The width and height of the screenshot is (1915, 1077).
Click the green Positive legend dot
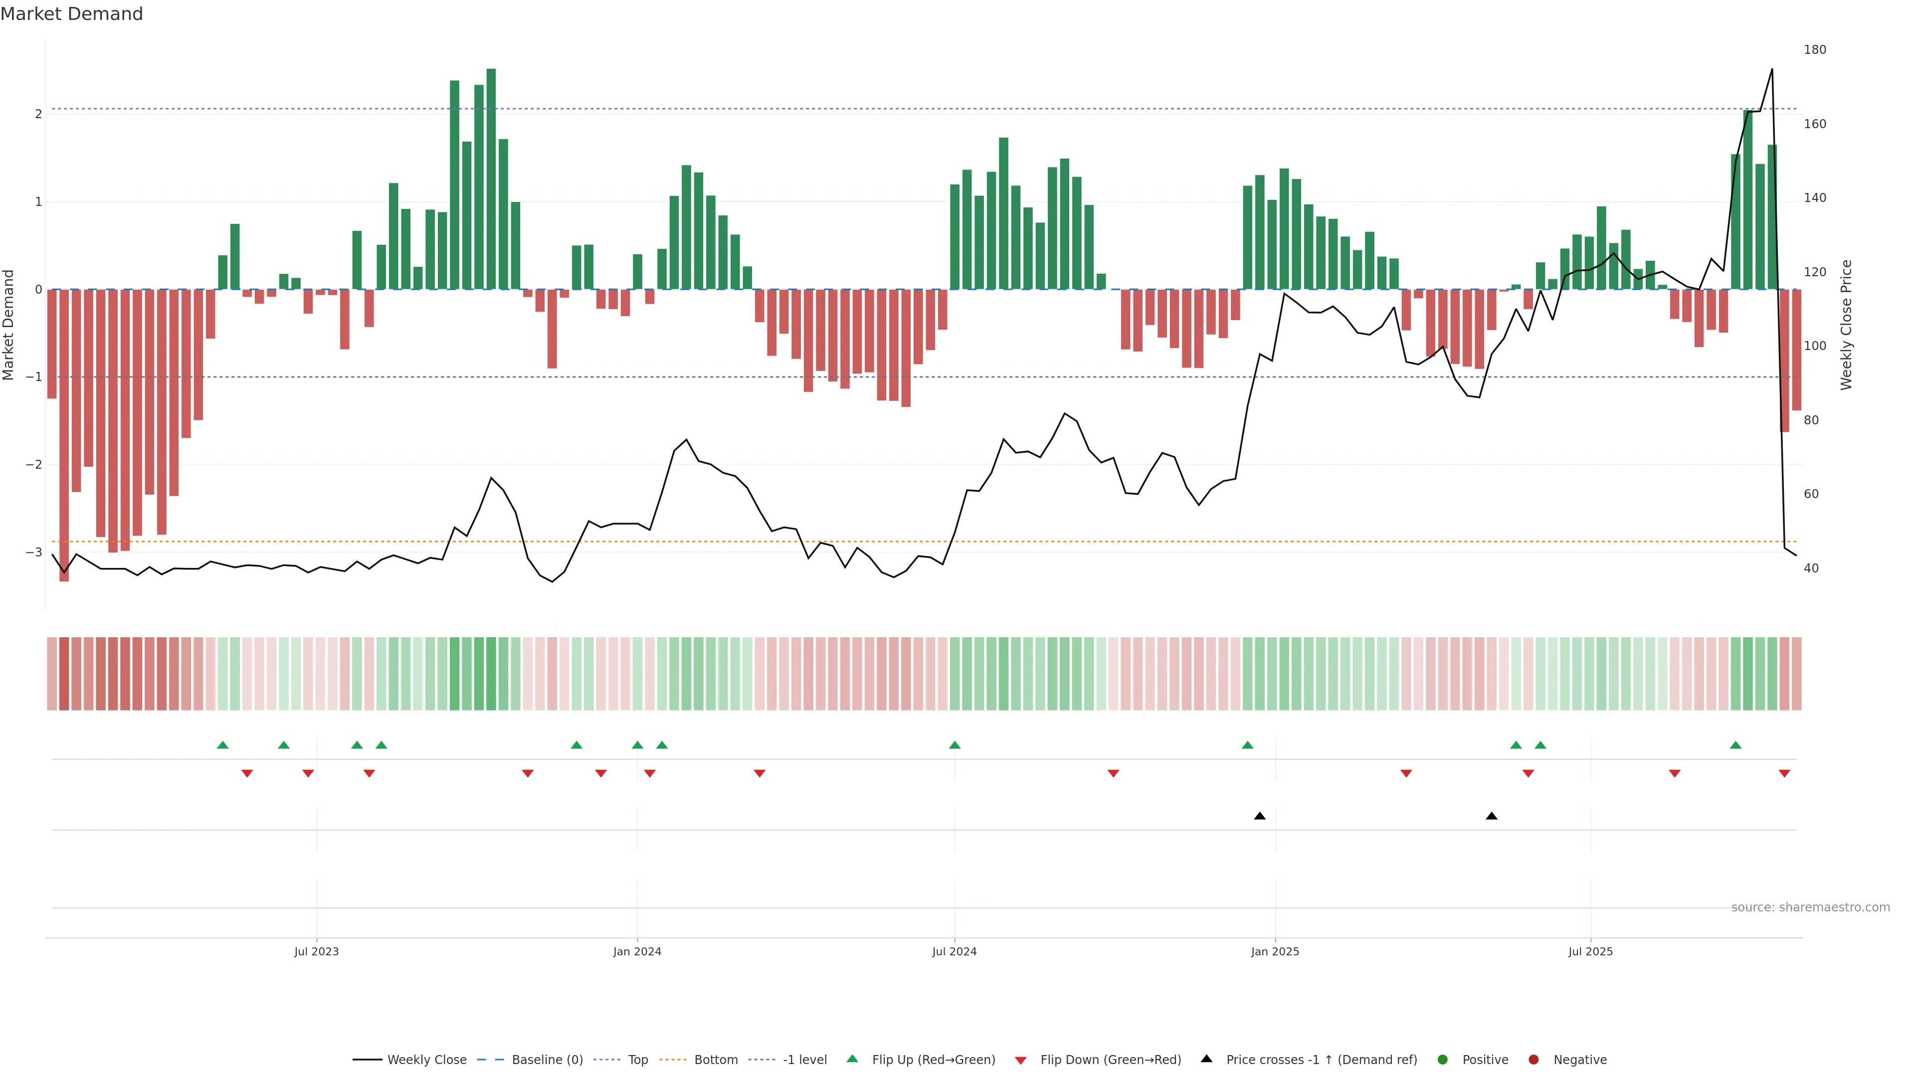[1443, 1060]
